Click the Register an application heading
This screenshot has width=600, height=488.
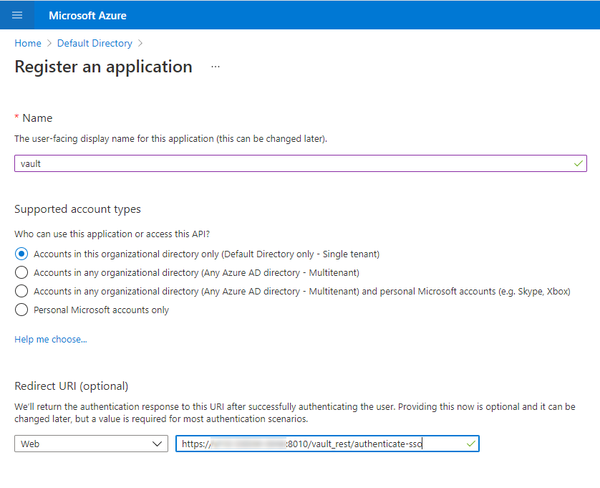[103, 67]
